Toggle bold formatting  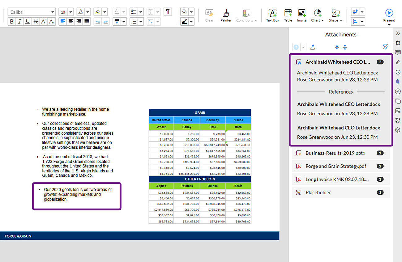point(11,21)
